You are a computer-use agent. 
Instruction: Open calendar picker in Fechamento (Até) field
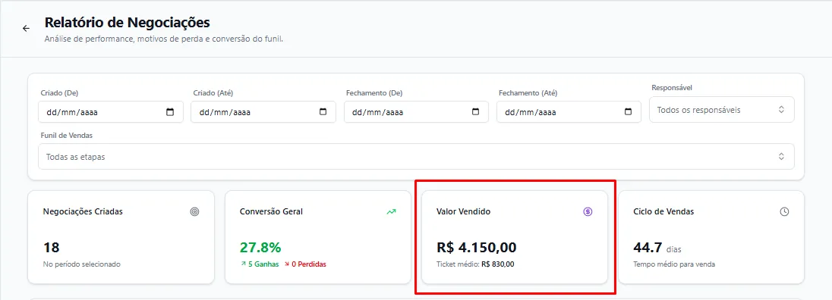tap(629, 112)
